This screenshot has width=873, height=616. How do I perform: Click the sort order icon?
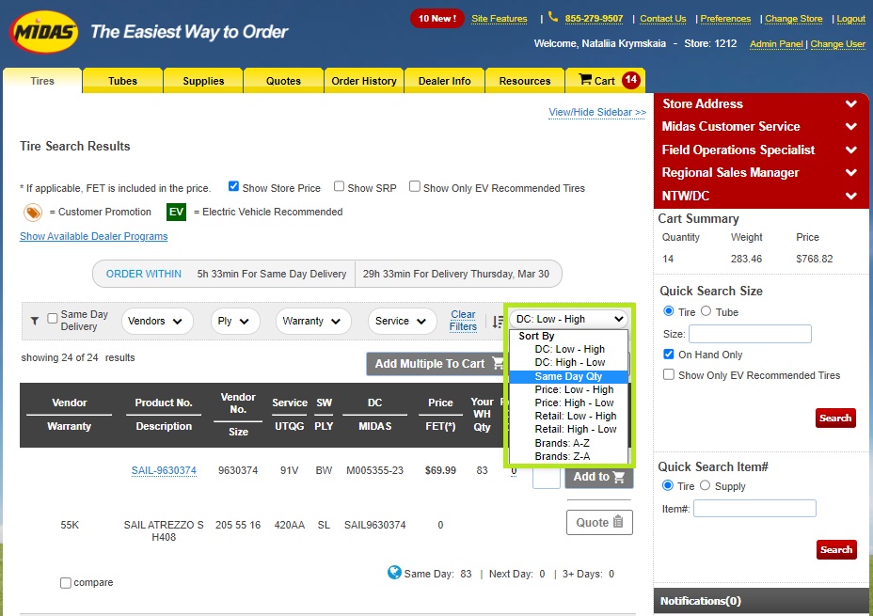[x=498, y=322]
